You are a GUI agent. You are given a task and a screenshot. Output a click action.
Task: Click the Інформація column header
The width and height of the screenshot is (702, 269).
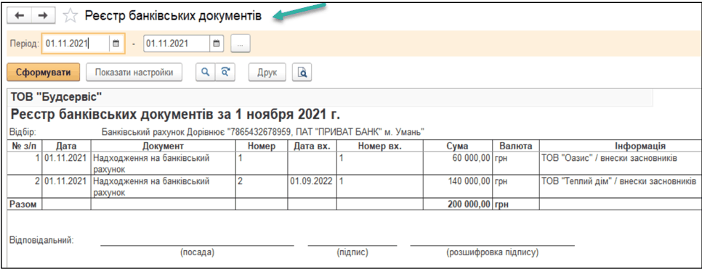(621, 146)
